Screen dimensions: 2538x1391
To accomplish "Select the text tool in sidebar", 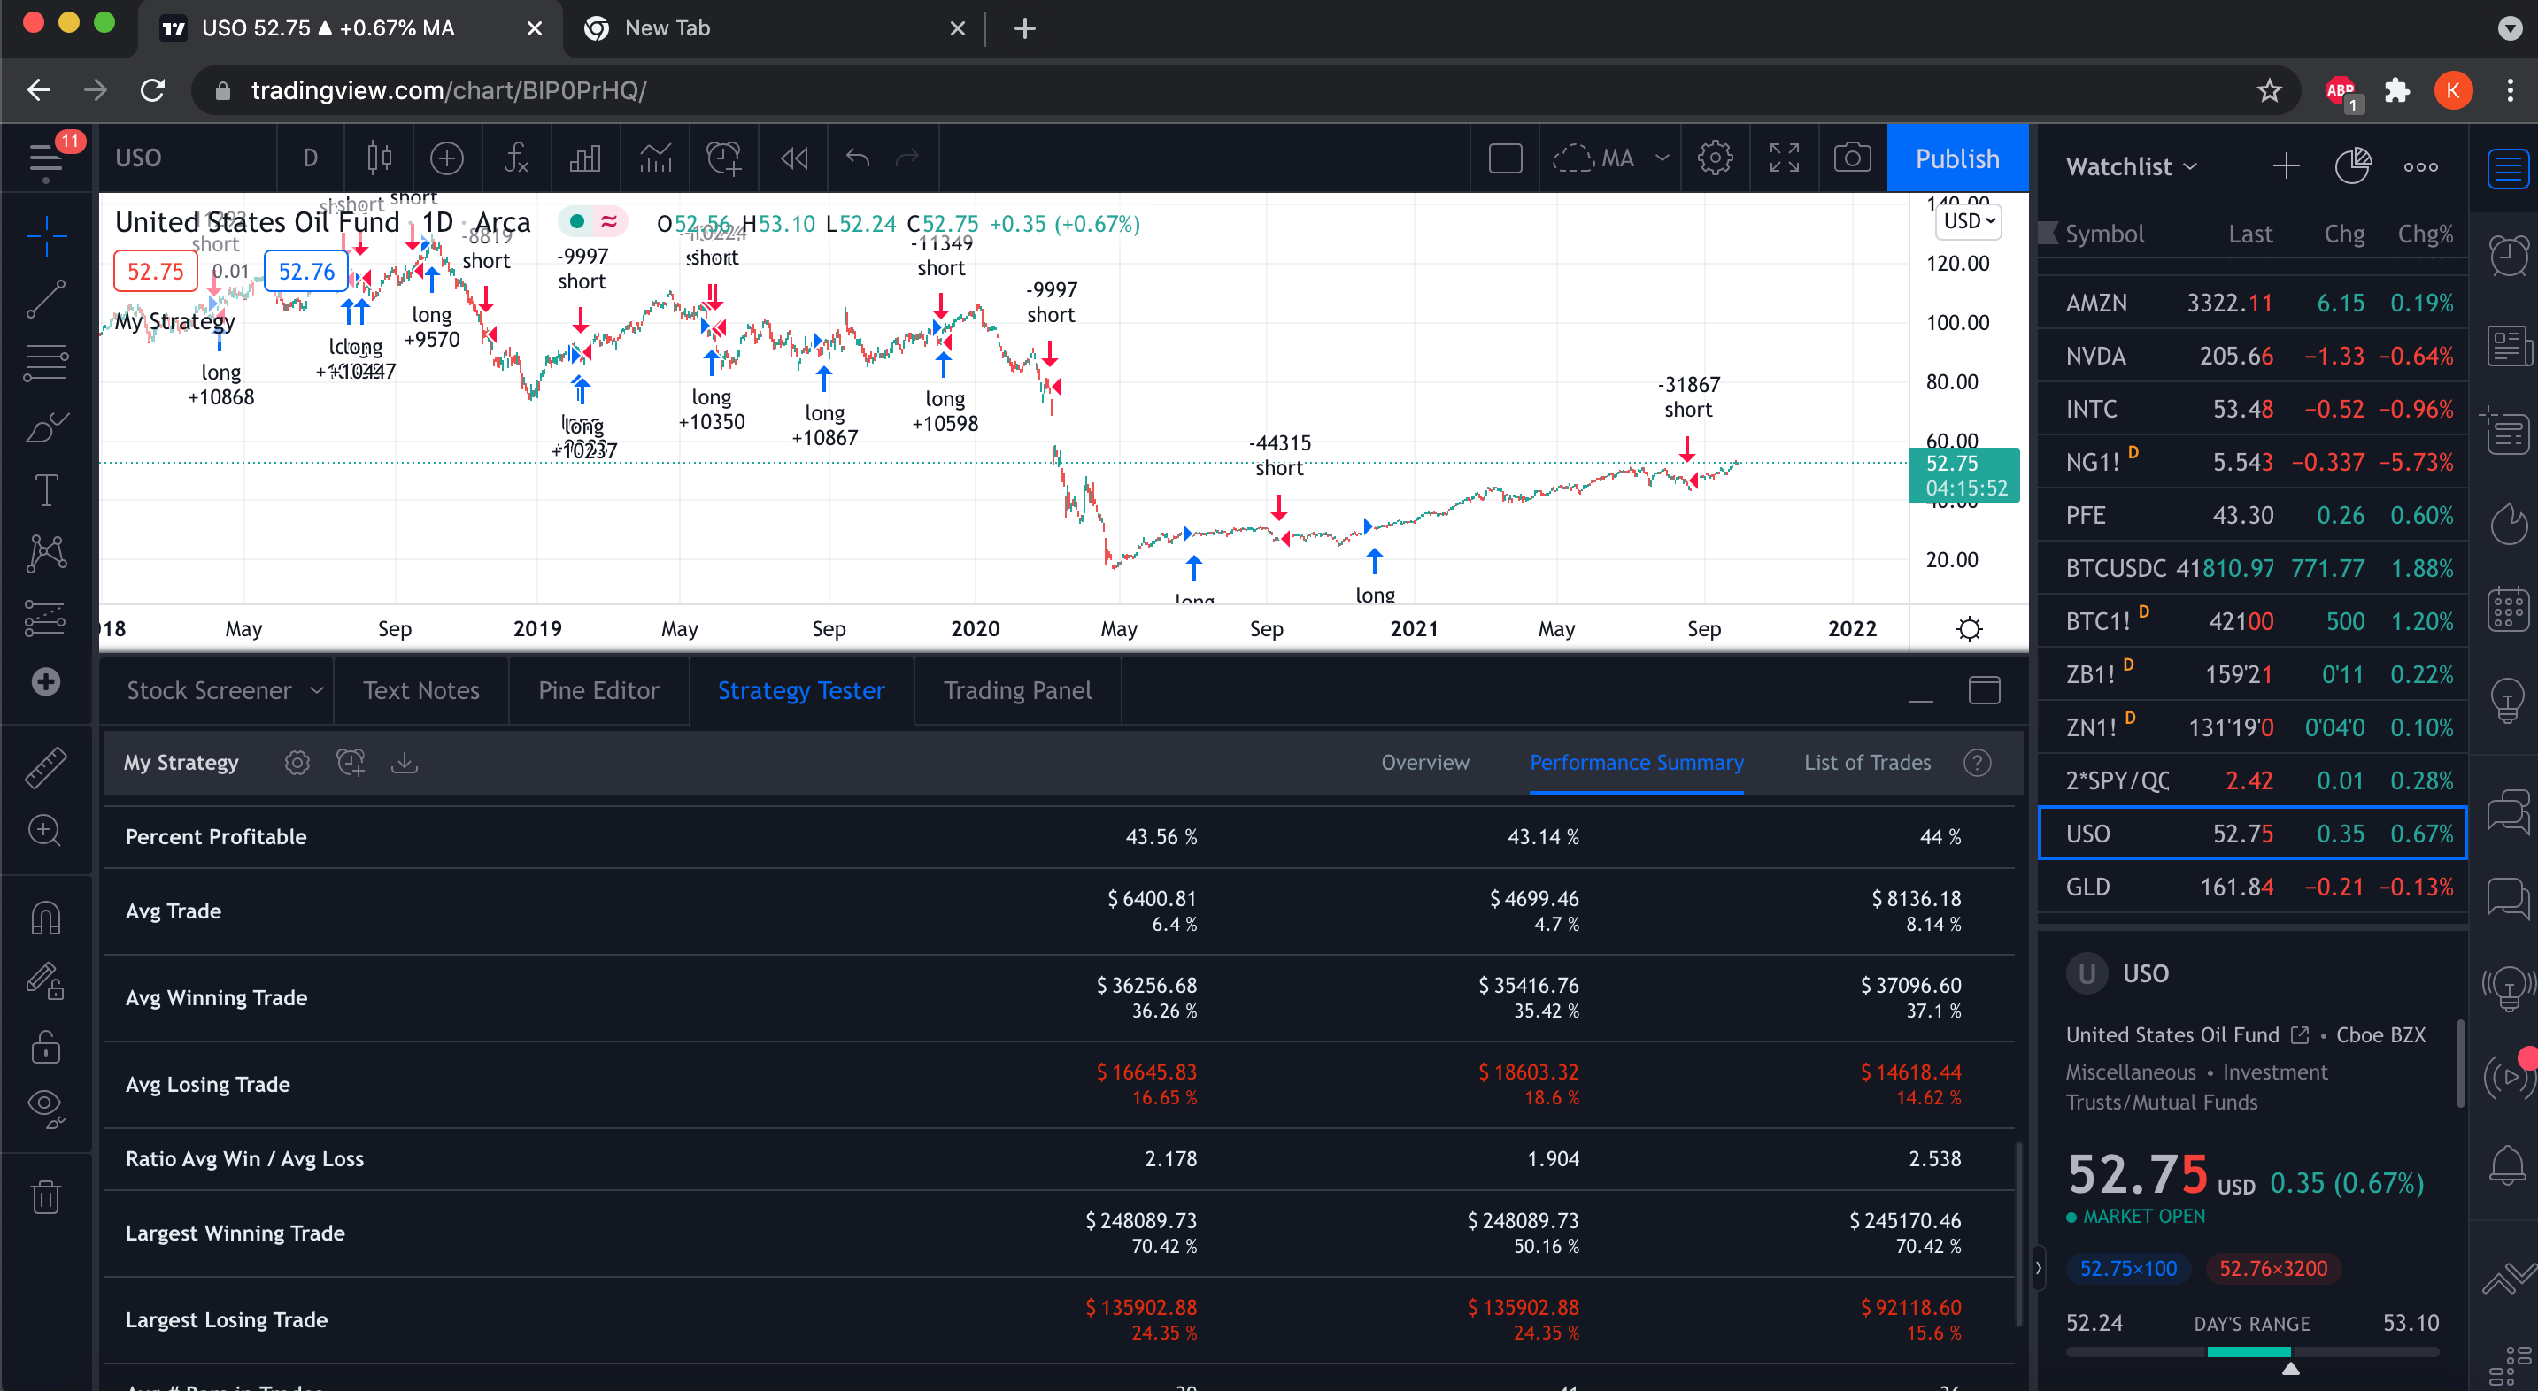I will (x=45, y=489).
